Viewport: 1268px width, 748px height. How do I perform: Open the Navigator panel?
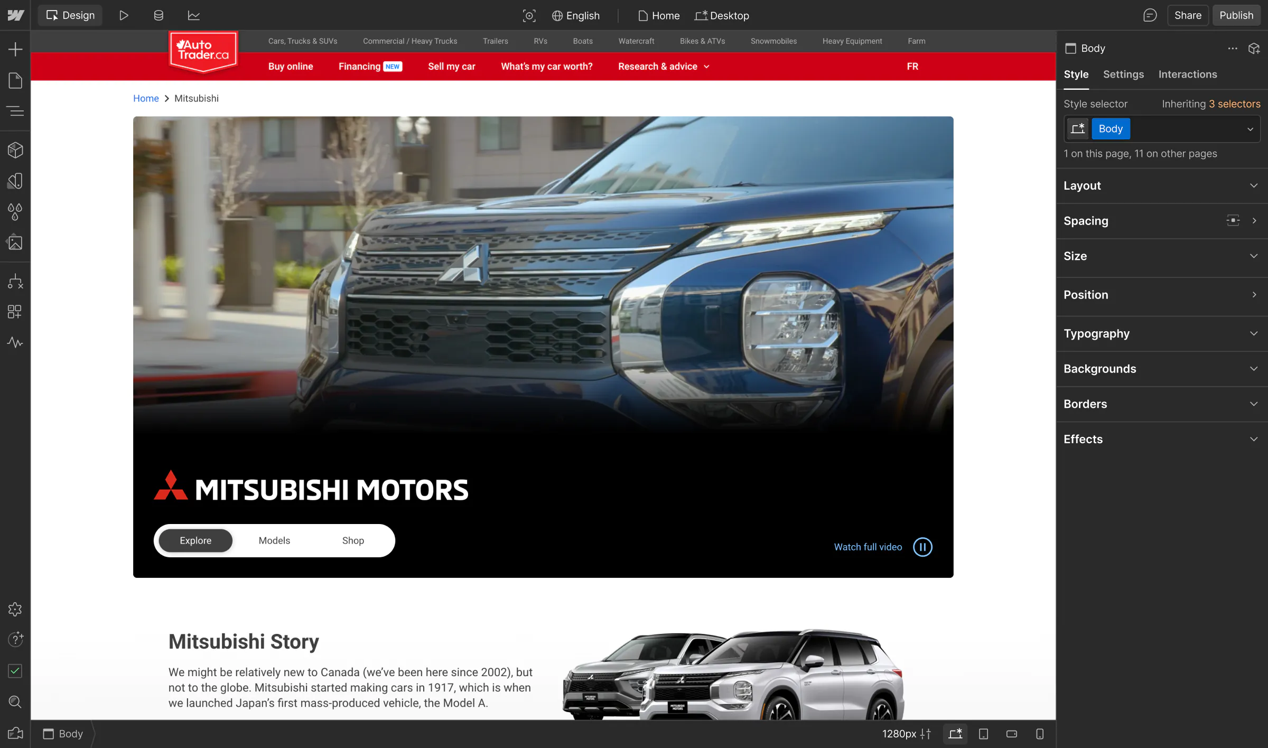pos(15,111)
